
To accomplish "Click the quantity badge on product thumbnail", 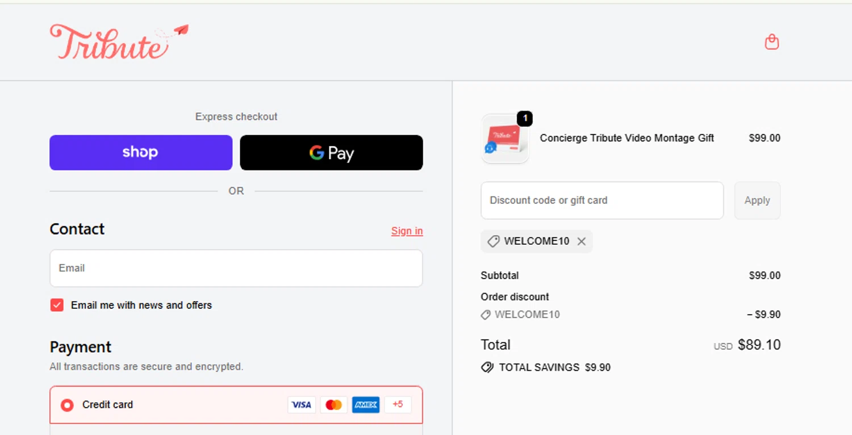I will click(525, 119).
